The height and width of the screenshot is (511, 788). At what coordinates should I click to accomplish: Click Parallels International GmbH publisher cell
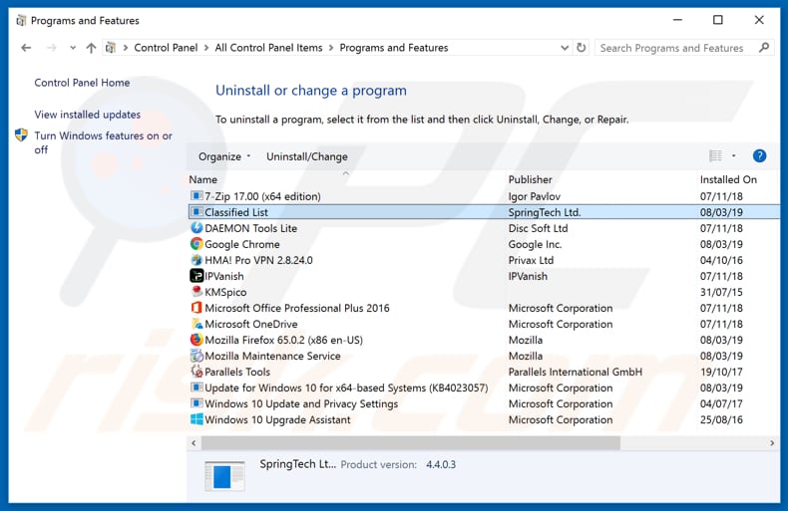(575, 372)
